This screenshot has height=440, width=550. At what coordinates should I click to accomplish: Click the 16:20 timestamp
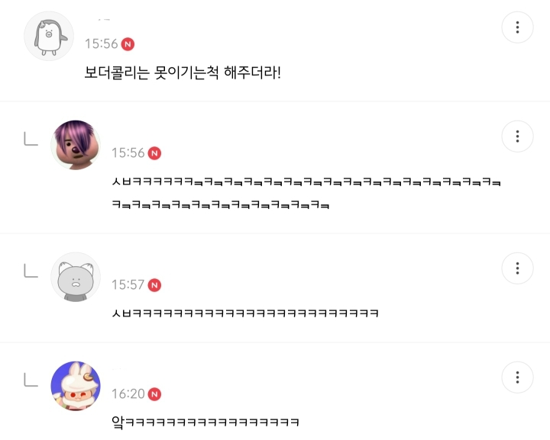(128, 394)
